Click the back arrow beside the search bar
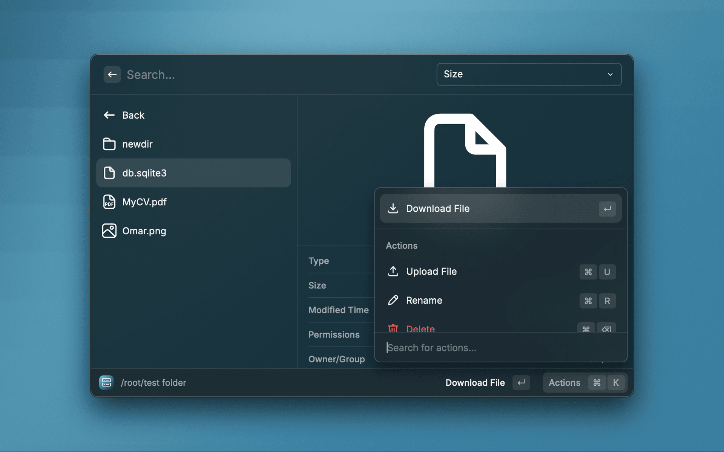 pos(112,75)
